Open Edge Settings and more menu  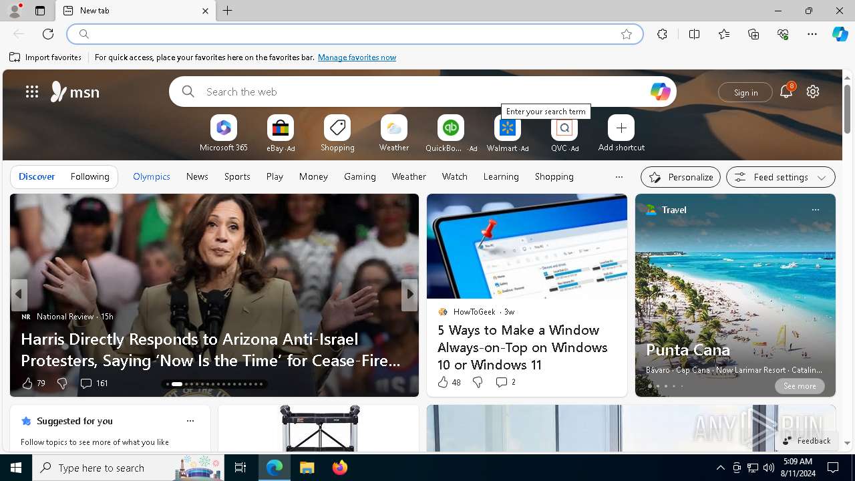coord(812,34)
